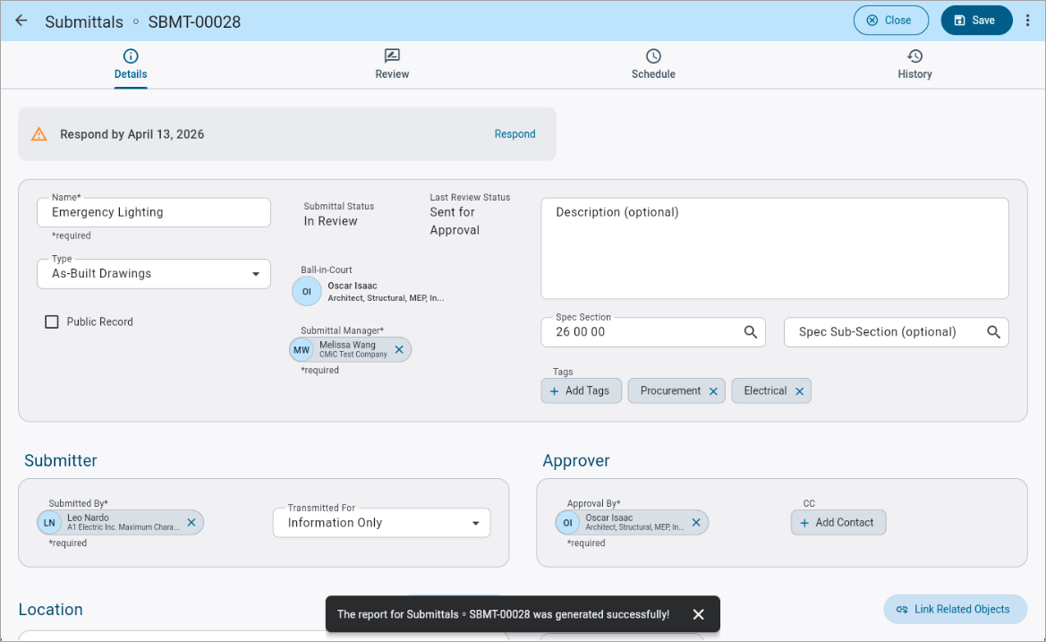Click the Spec Sub-Section input field

(x=896, y=331)
